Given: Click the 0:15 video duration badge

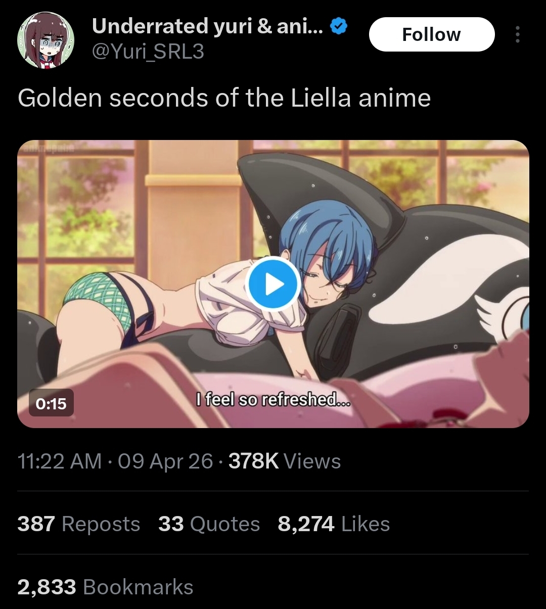Looking at the screenshot, I should tap(51, 403).
